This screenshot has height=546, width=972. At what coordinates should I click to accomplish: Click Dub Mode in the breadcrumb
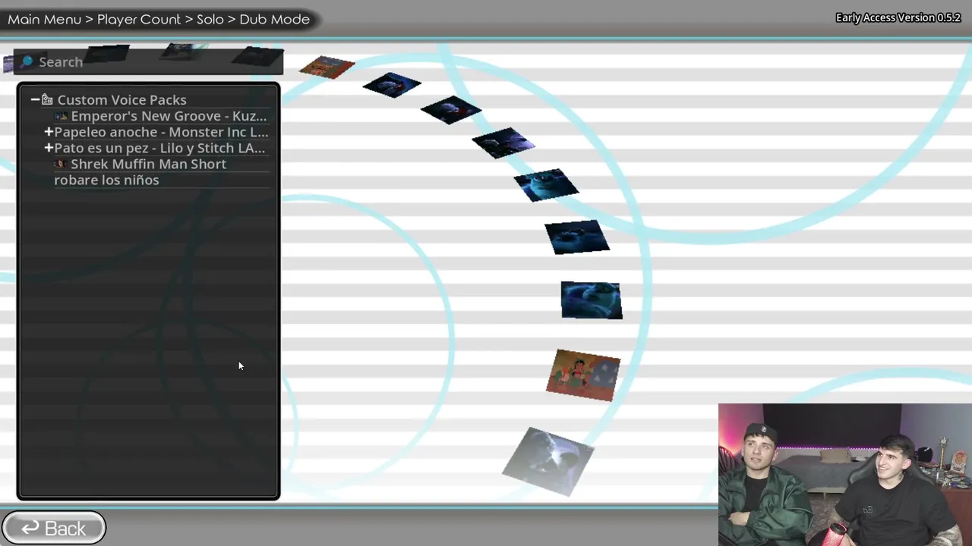[x=274, y=19]
